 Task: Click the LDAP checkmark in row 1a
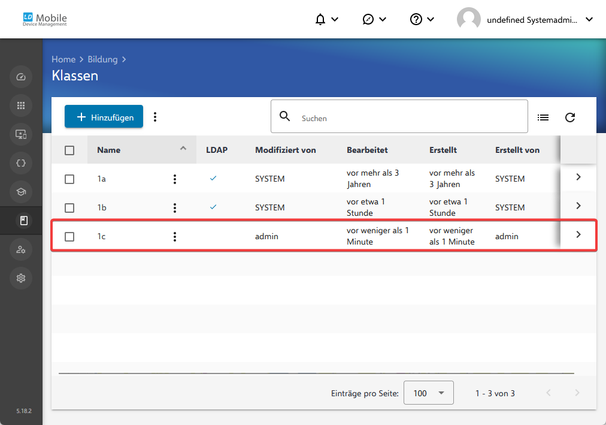[213, 178]
